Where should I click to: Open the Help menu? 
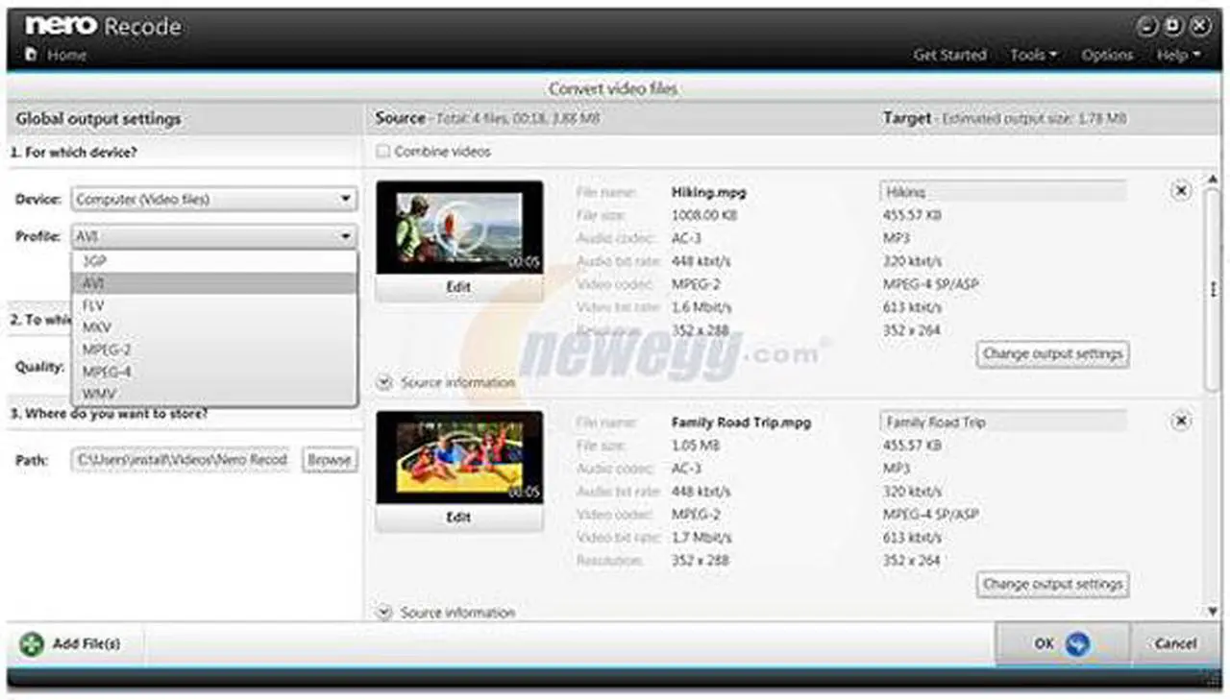click(x=1178, y=55)
